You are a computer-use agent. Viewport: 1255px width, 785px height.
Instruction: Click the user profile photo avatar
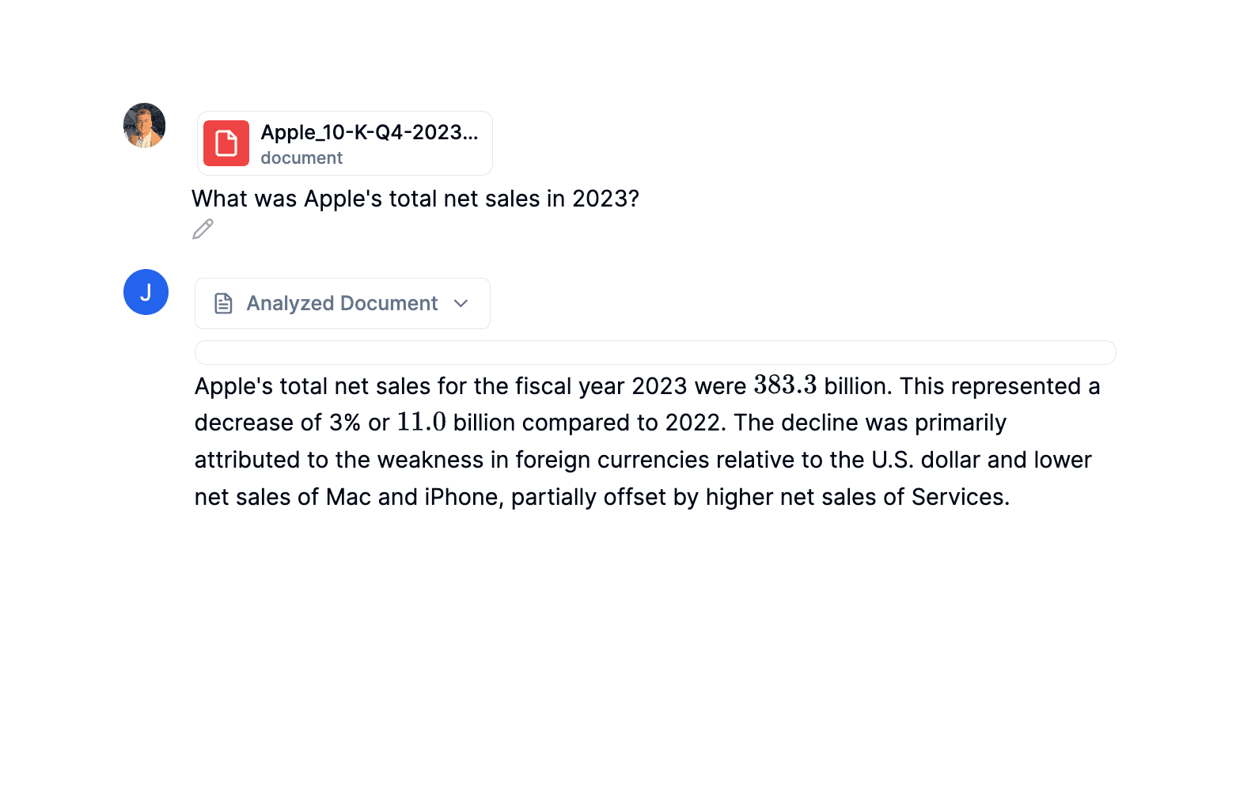click(145, 125)
